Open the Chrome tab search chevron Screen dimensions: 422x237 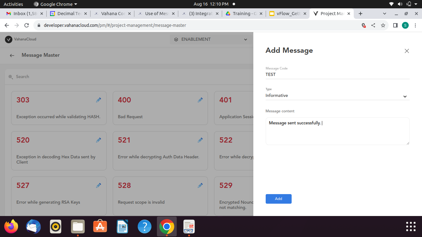click(385, 14)
